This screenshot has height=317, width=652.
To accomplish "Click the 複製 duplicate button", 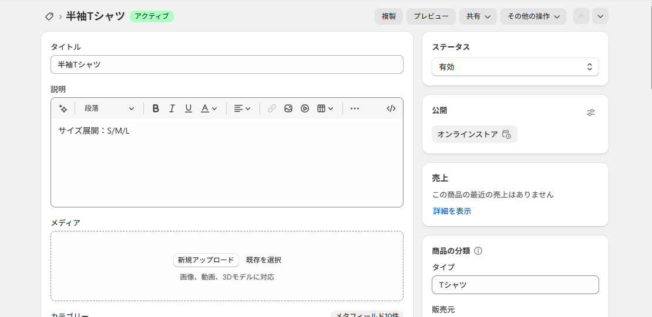I will pos(389,16).
